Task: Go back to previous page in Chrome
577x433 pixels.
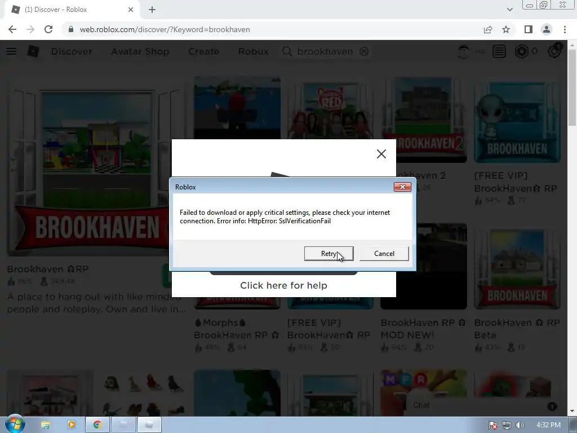Action: tap(12, 29)
